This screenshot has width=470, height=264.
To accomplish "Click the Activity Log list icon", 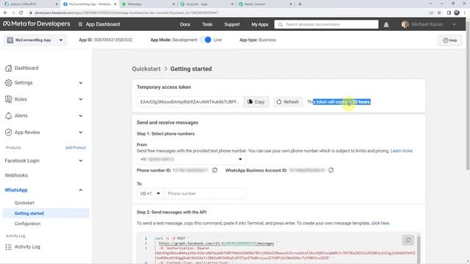I will click(8, 246).
